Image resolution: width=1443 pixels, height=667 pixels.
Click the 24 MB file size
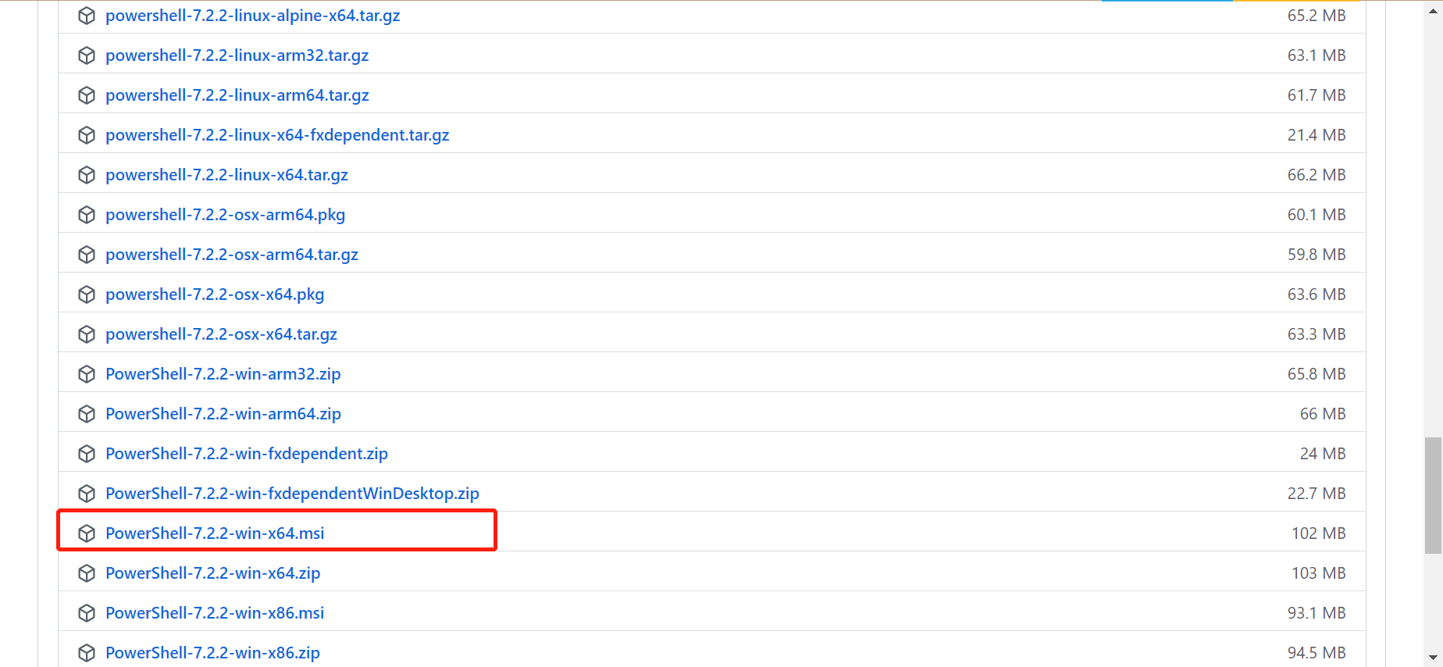click(1323, 454)
